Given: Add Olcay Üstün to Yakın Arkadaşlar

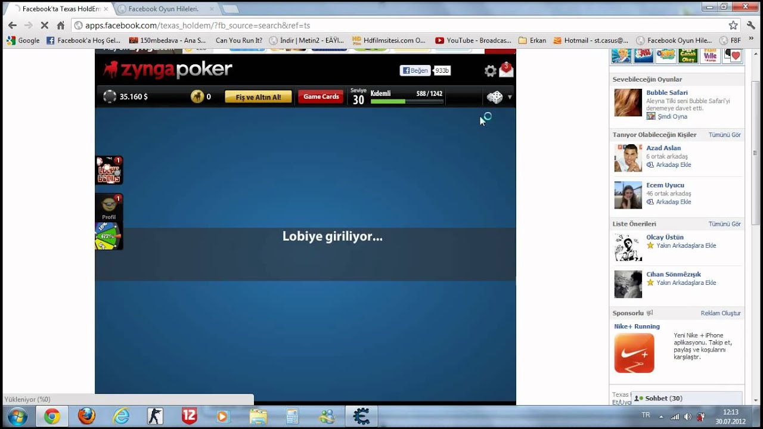Looking at the screenshot, I should point(686,245).
